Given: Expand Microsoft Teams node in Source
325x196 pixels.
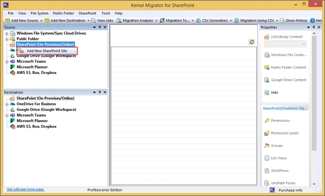Looking at the screenshot, I should coord(7,62).
